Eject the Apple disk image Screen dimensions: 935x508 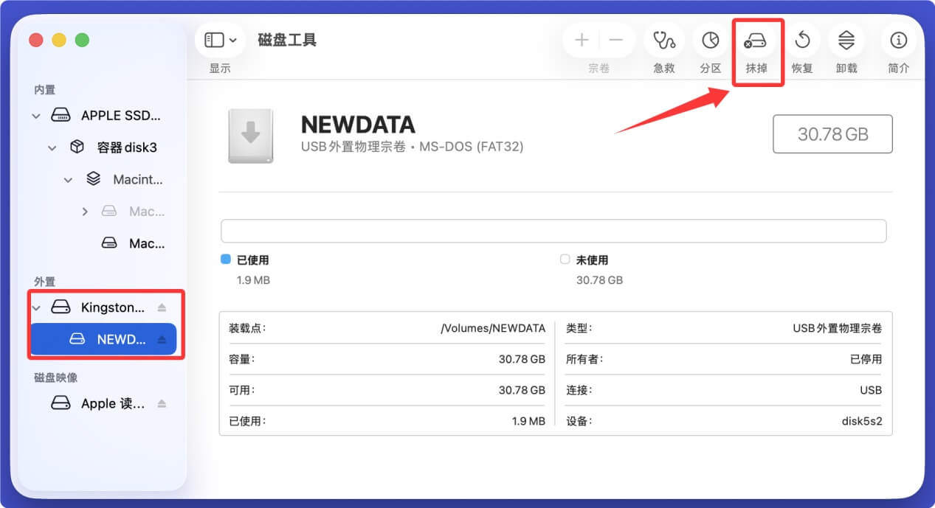[162, 404]
